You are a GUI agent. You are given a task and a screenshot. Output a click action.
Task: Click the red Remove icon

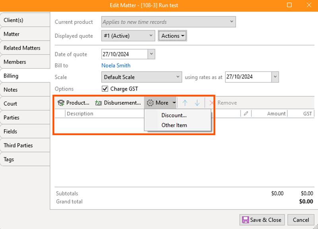click(x=212, y=103)
